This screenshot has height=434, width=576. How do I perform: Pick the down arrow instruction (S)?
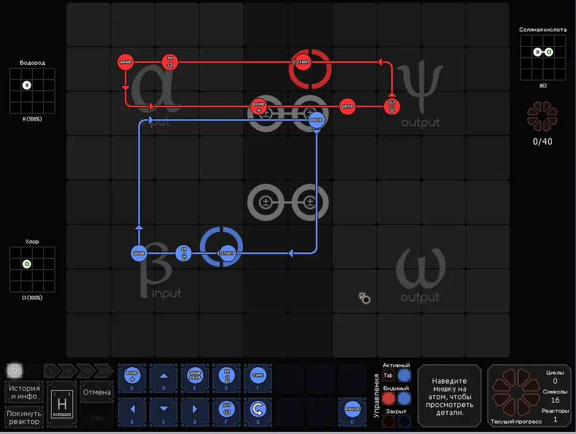pos(164,411)
